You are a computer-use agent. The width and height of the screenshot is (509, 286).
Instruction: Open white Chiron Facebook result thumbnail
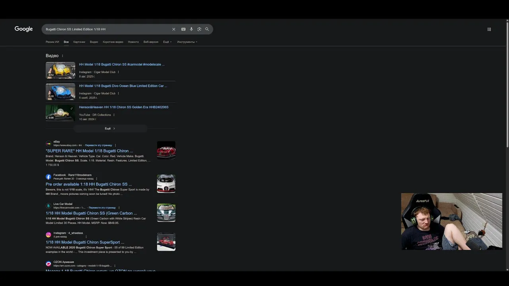click(166, 184)
